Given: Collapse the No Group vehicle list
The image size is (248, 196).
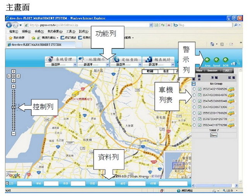Looking at the screenshot, I should point(194,84).
